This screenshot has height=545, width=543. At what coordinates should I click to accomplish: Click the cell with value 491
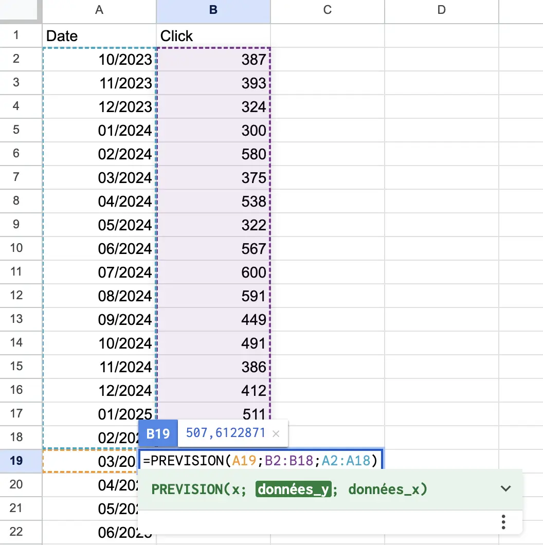click(x=213, y=343)
